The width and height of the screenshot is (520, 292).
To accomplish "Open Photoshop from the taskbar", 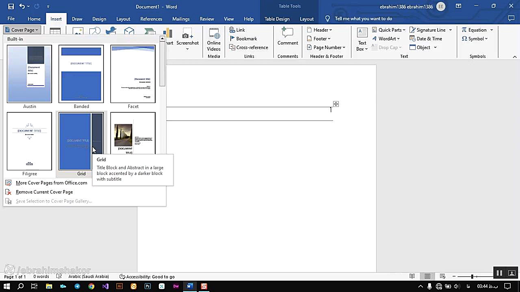I will coord(147,286).
